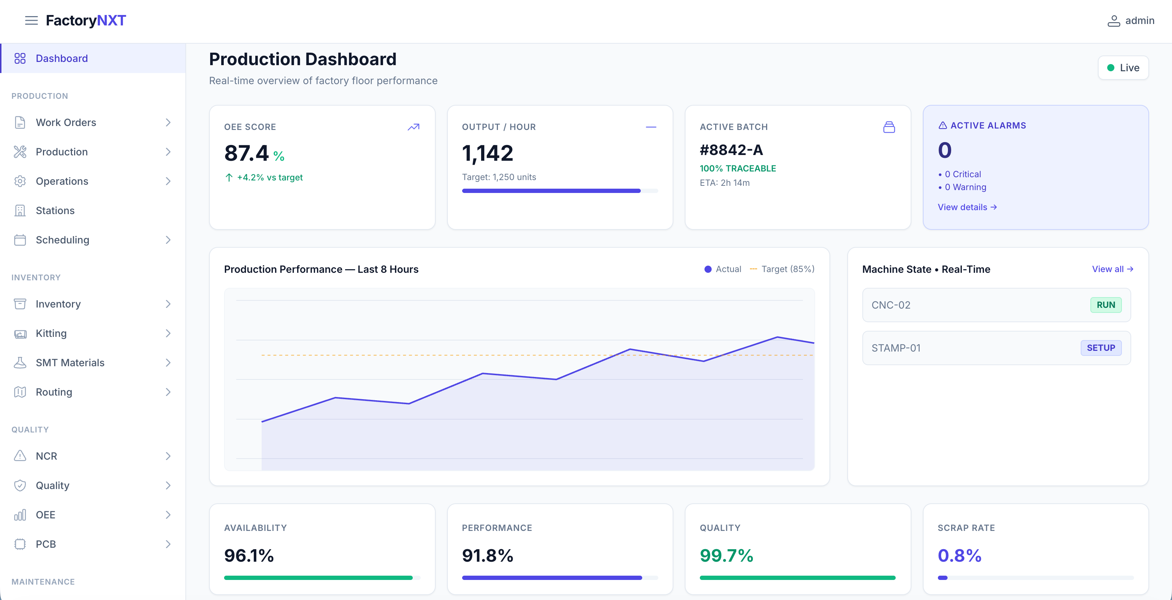Viewport: 1172px width, 600px height.
Task: Expand the Quality submenu chevron
Action: (168, 485)
